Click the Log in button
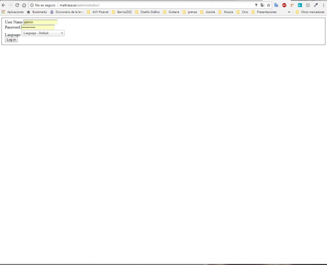 11,40
